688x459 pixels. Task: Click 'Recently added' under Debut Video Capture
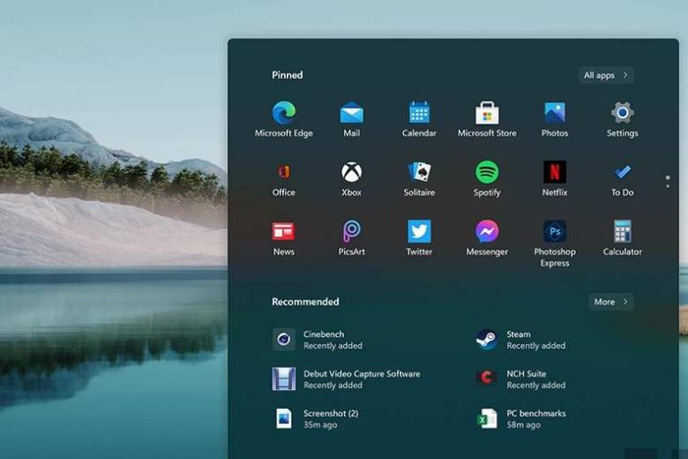coord(333,385)
